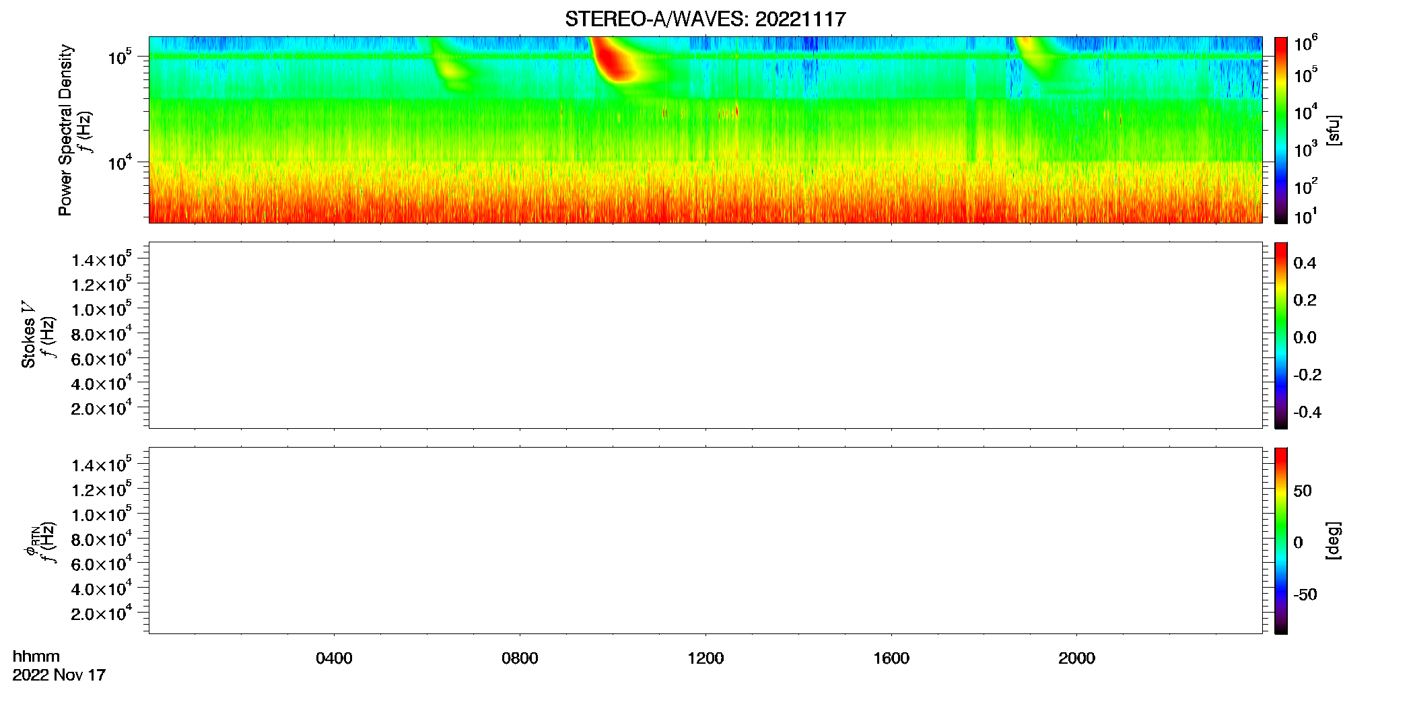Image resolution: width=1411 pixels, height=727 pixels.
Task: Select the 1600 time tick label
Action: point(891,658)
